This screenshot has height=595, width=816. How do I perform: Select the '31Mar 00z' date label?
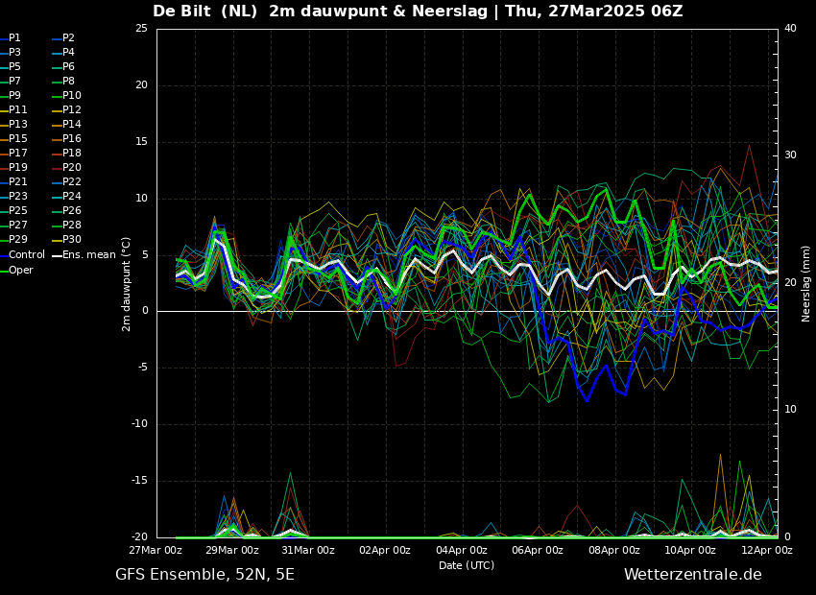point(308,550)
